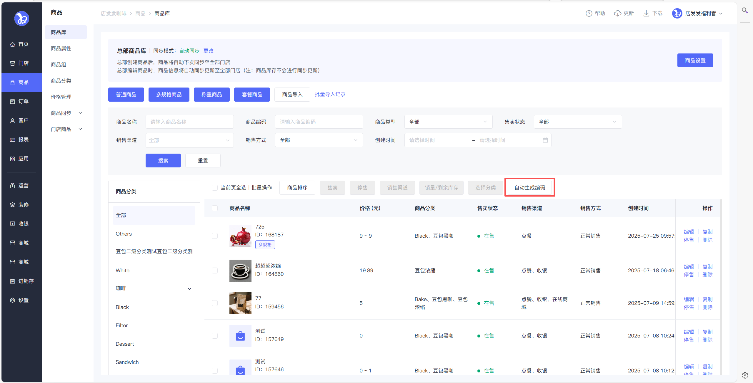Open the Settings gear in sidebar
This screenshot has width=753, height=383.
click(x=12, y=300)
